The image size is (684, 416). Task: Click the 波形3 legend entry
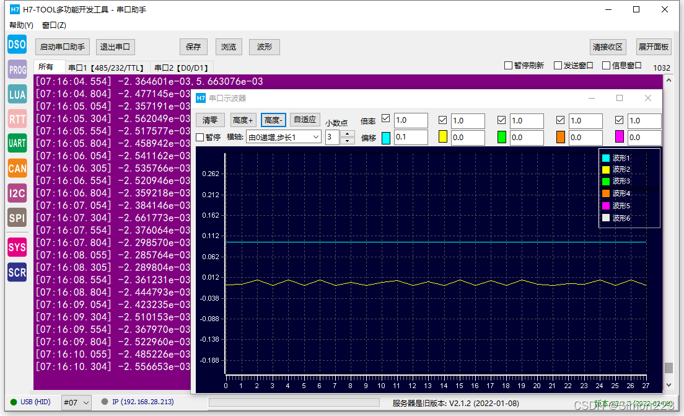click(x=616, y=181)
